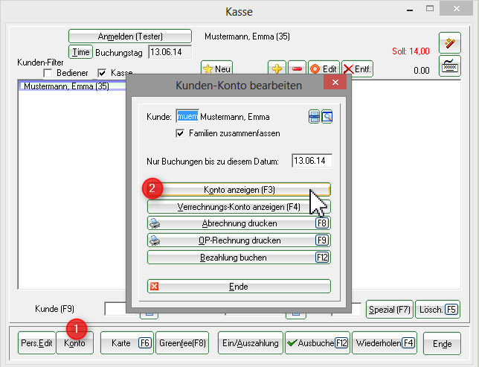Click Konto anzeigen (F3) button
The image size is (479, 367).
pos(239,190)
